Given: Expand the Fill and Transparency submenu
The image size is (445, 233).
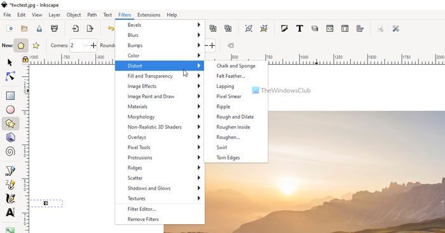Looking at the screenshot, I should click(x=160, y=76).
